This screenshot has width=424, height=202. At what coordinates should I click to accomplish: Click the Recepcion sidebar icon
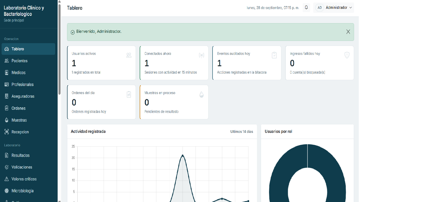pos(7,132)
